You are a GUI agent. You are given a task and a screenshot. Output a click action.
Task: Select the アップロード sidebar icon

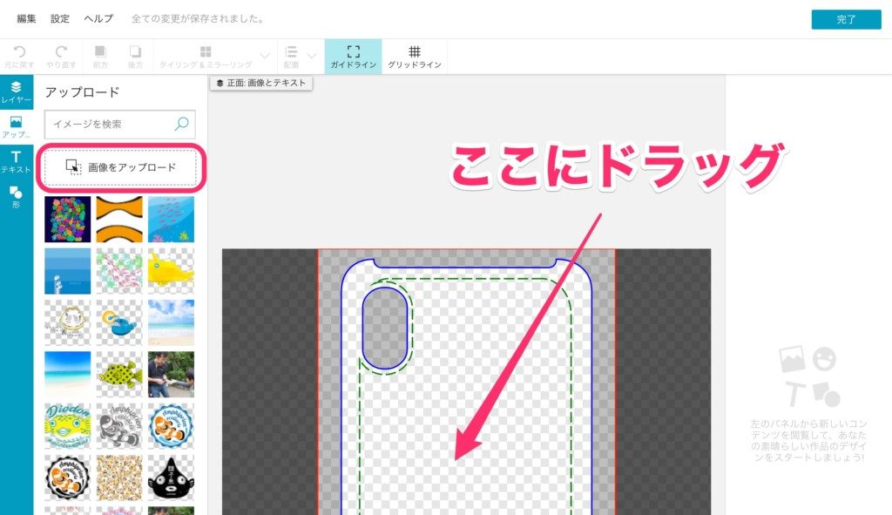16,127
